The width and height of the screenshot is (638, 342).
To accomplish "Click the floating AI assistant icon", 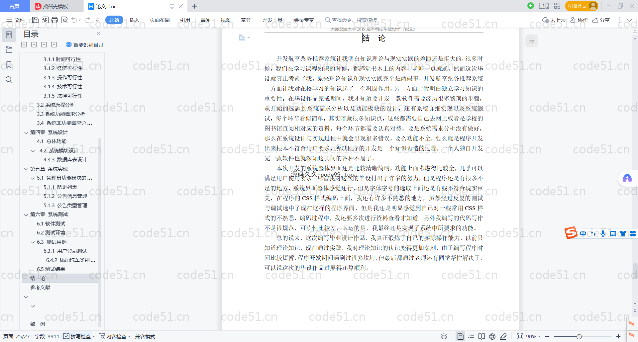I will click(627, 179).
